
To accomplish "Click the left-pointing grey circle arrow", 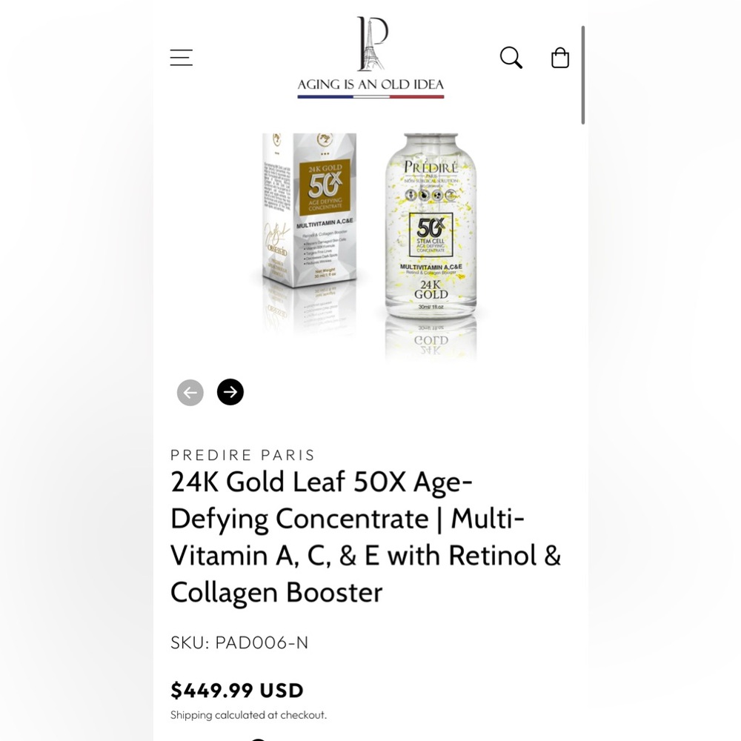I will tap(190, 392).
